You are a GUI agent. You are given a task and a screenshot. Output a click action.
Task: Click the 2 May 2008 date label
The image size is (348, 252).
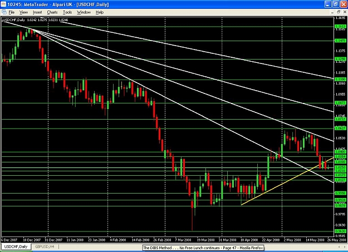click(x=292, y=240)
